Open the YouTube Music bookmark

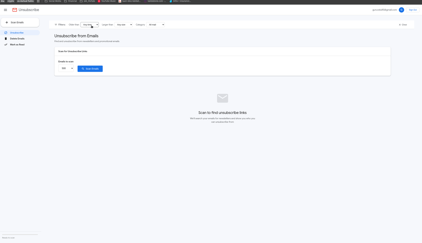[107, 1]
